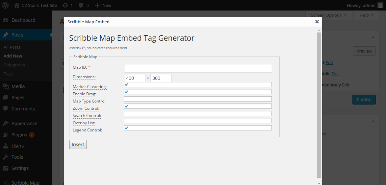Toggle the Legend Control checkbox
This screenshot has width=386, height=185.
[198, 128]
